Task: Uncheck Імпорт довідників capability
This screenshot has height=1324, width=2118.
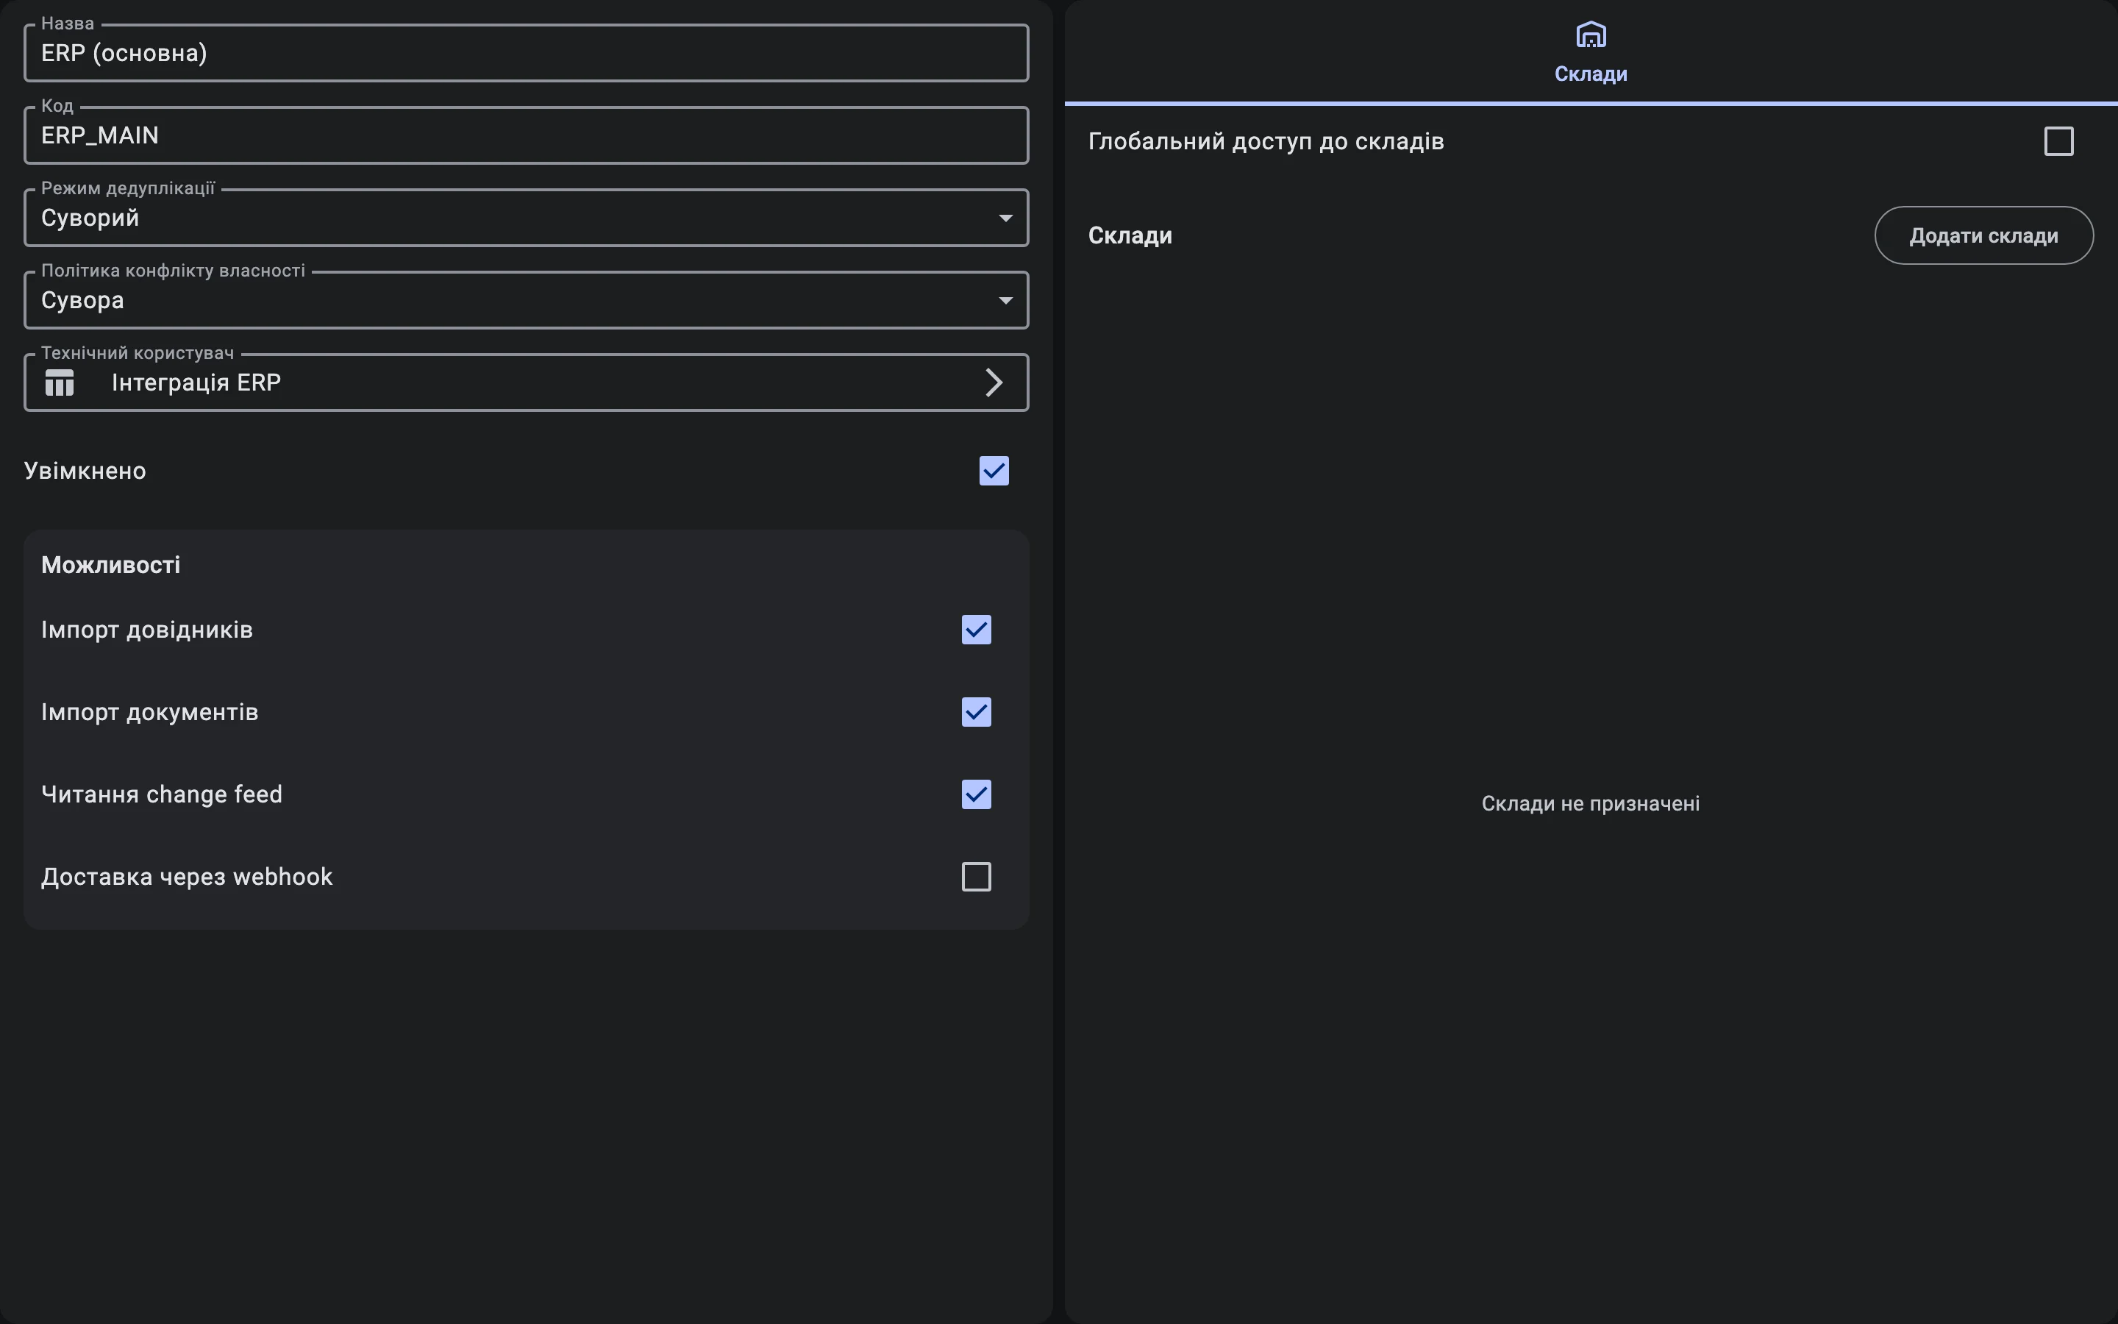Action: pyautogui.click(x=976, y=630)
